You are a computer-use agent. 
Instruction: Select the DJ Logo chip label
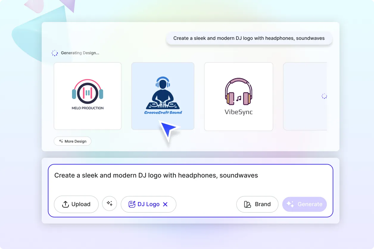[148, 204]
